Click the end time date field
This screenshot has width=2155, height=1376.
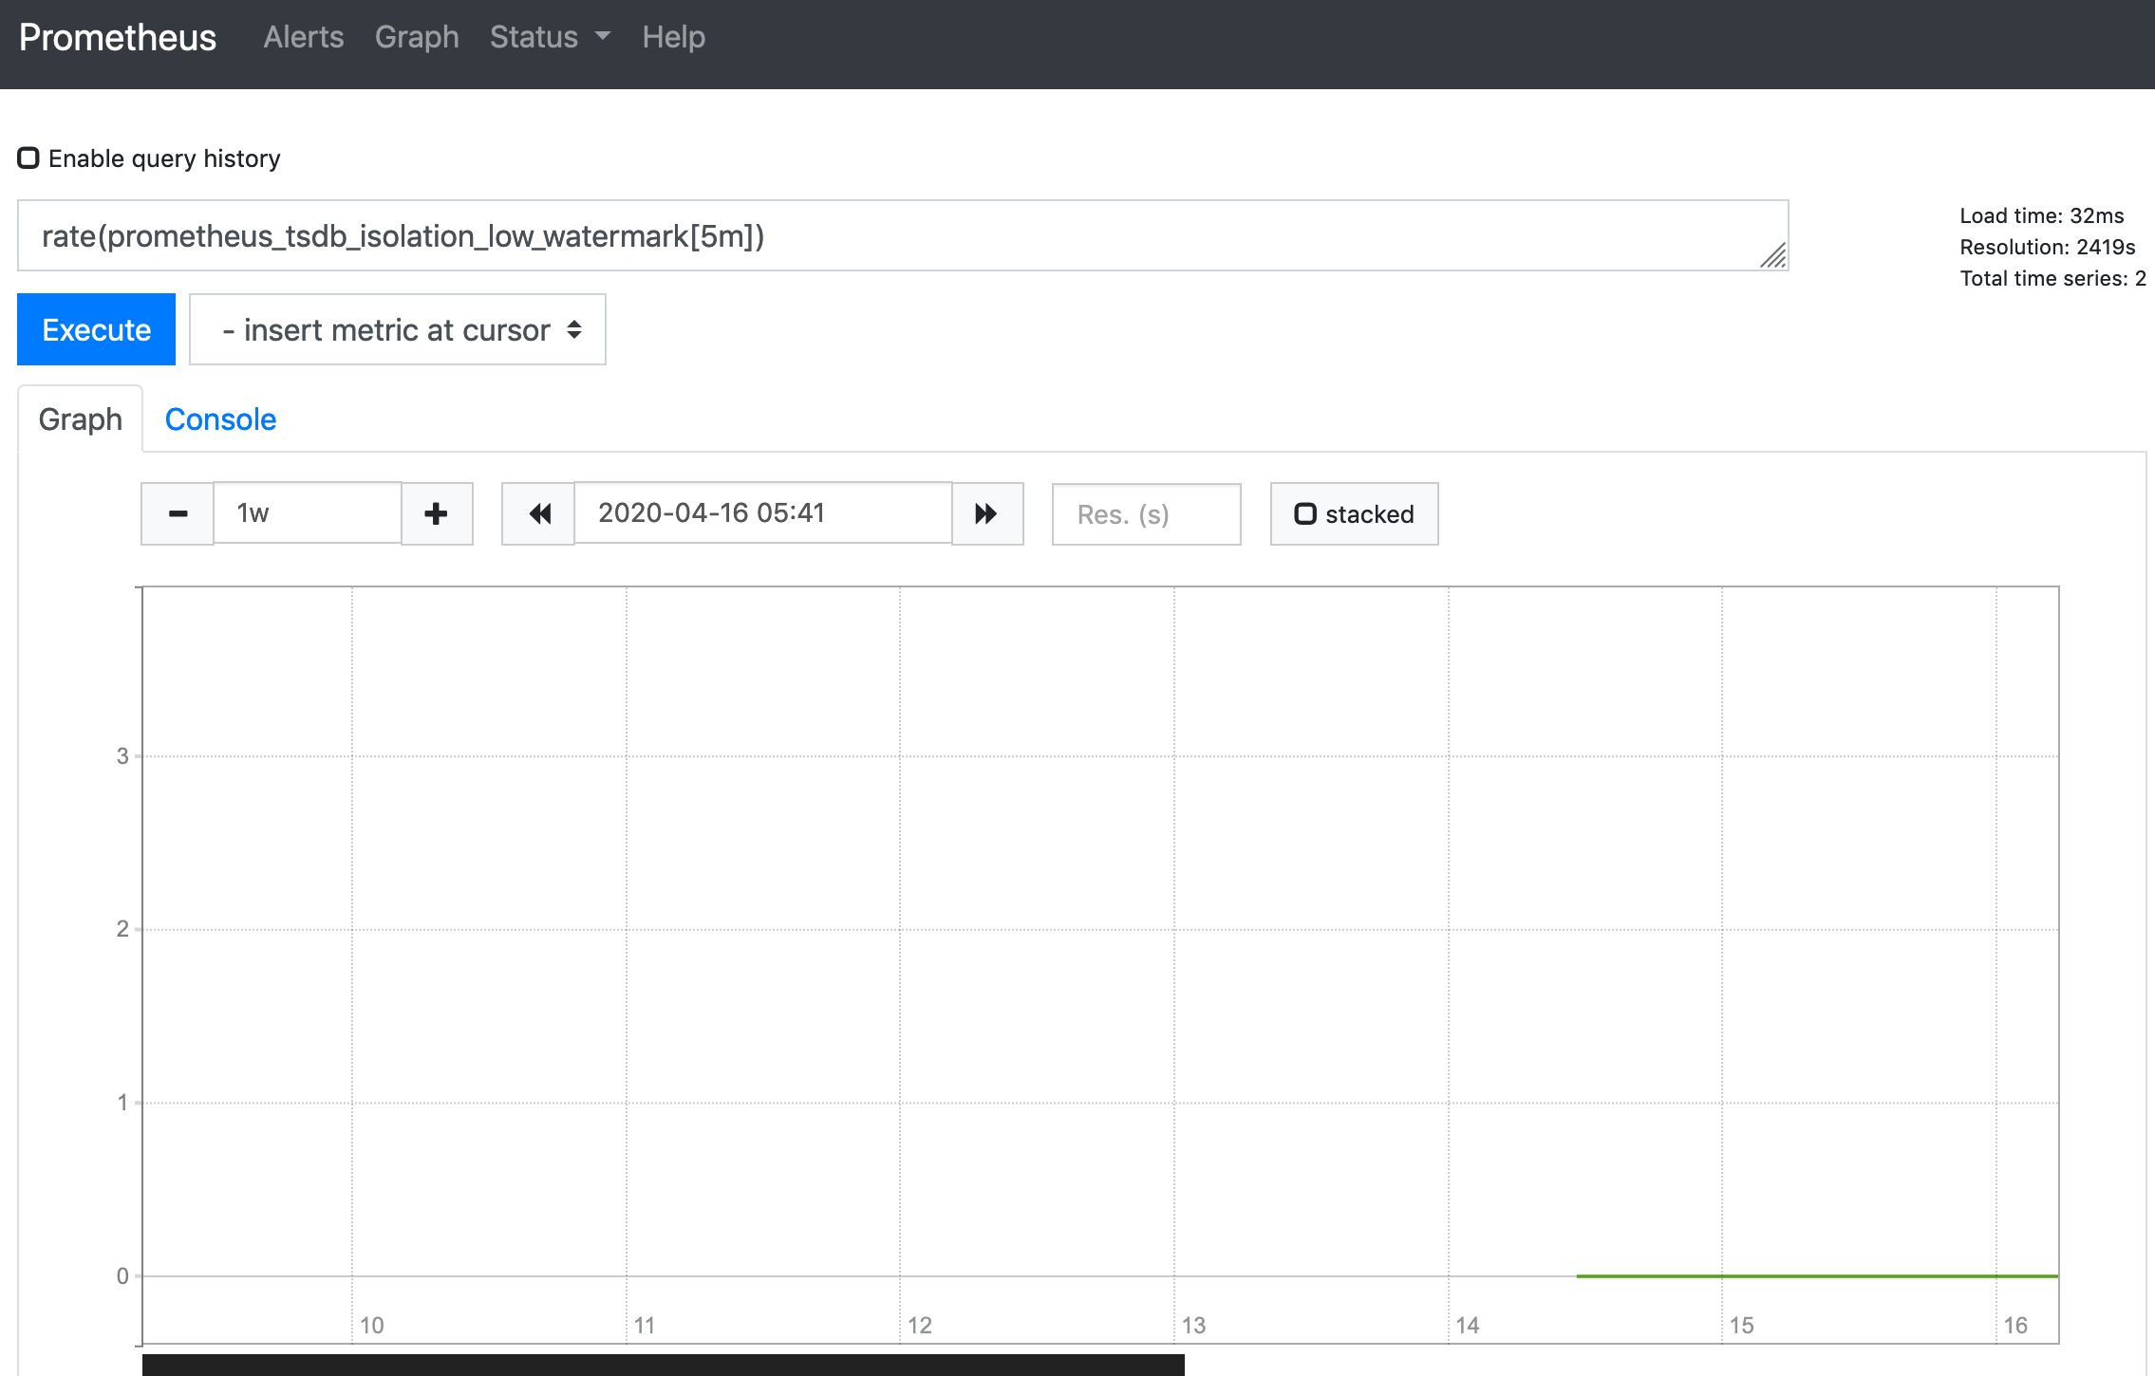762,513
